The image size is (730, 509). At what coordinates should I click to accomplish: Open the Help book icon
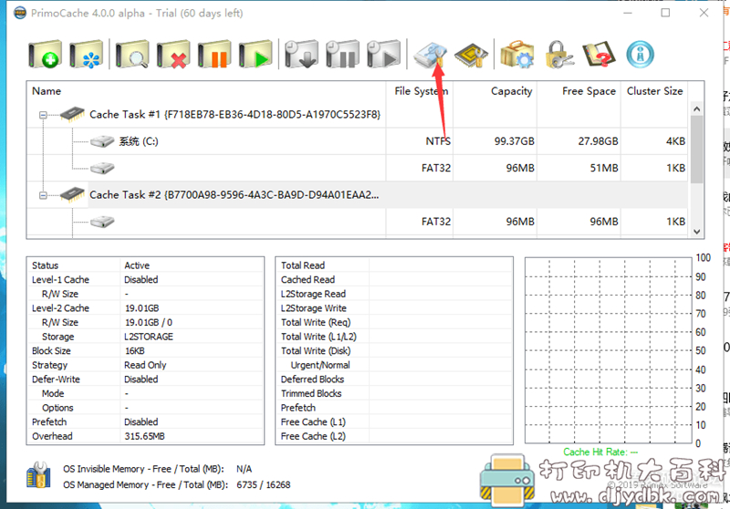pyautogui.click(x=599, y=54)
